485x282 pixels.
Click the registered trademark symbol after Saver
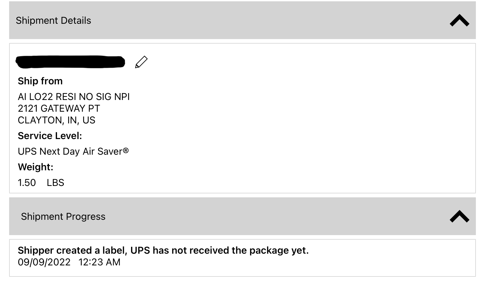tap(126, 150)
